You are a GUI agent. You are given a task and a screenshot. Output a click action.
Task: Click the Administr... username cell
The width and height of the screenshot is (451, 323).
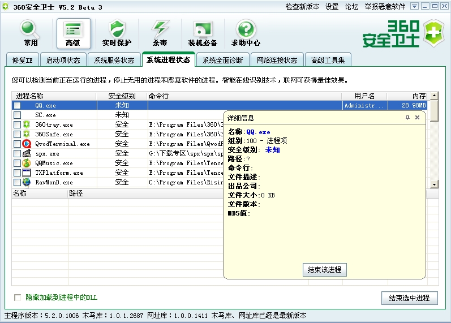pyautogui.click(x=364, y=105)
